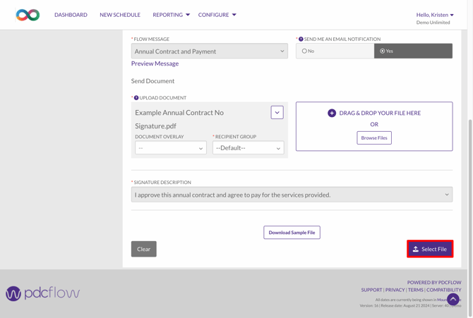Open the Hello, Kristen user menu
The width and height of the screenshot is (473, 318).
pyautogui.click(x=435, y=15)
